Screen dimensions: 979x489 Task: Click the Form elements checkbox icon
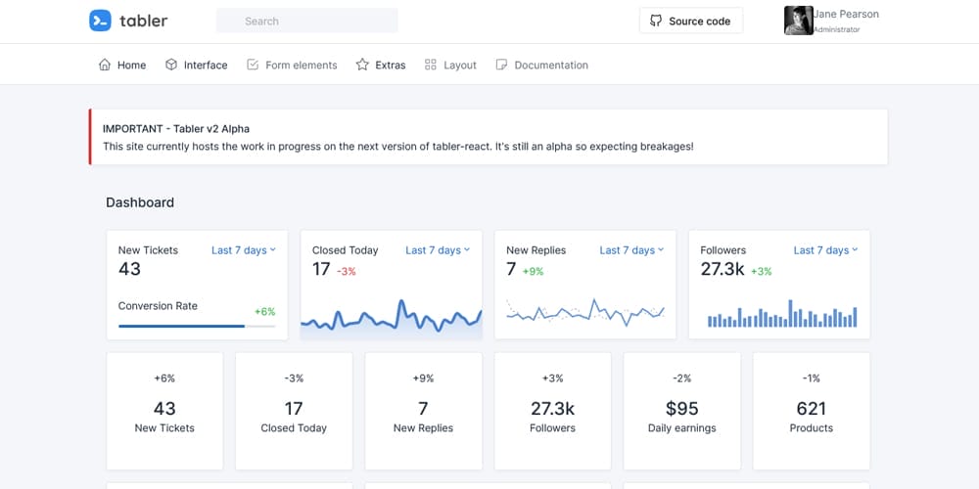pyautogui.click(x=253, y=65)
